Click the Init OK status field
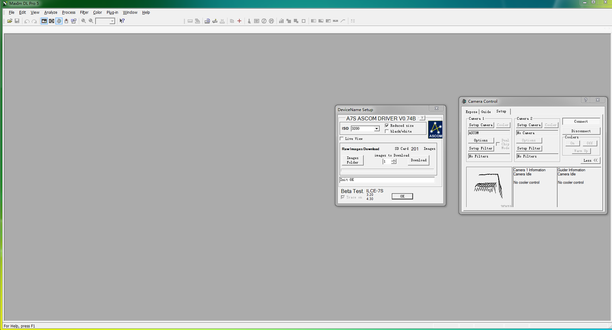This screenshot has height=330, width=612. (x=387, y=180)
